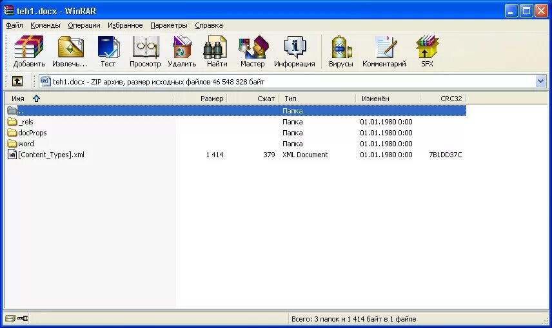552x328 pixels.
Task: Sort by the Тип column header
Action: pyautogui.click(x=317, y=99)
